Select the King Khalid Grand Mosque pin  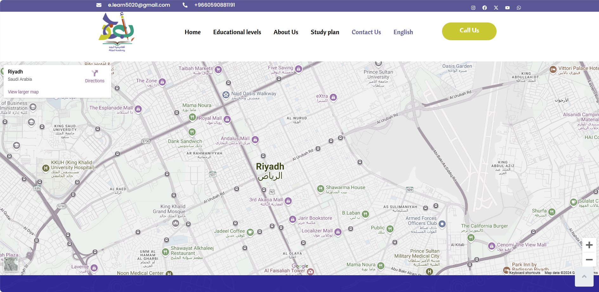click(x=176, y=223)
